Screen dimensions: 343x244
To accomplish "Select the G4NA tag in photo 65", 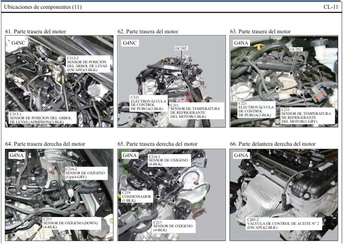I will click(129, 156).
